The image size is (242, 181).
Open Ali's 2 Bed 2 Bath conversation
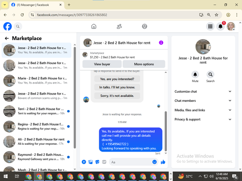(x=36, y=141)
